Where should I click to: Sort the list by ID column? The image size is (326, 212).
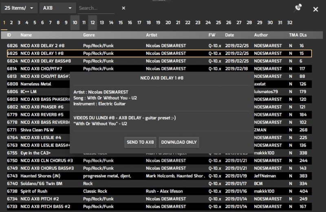coord(9,35)
